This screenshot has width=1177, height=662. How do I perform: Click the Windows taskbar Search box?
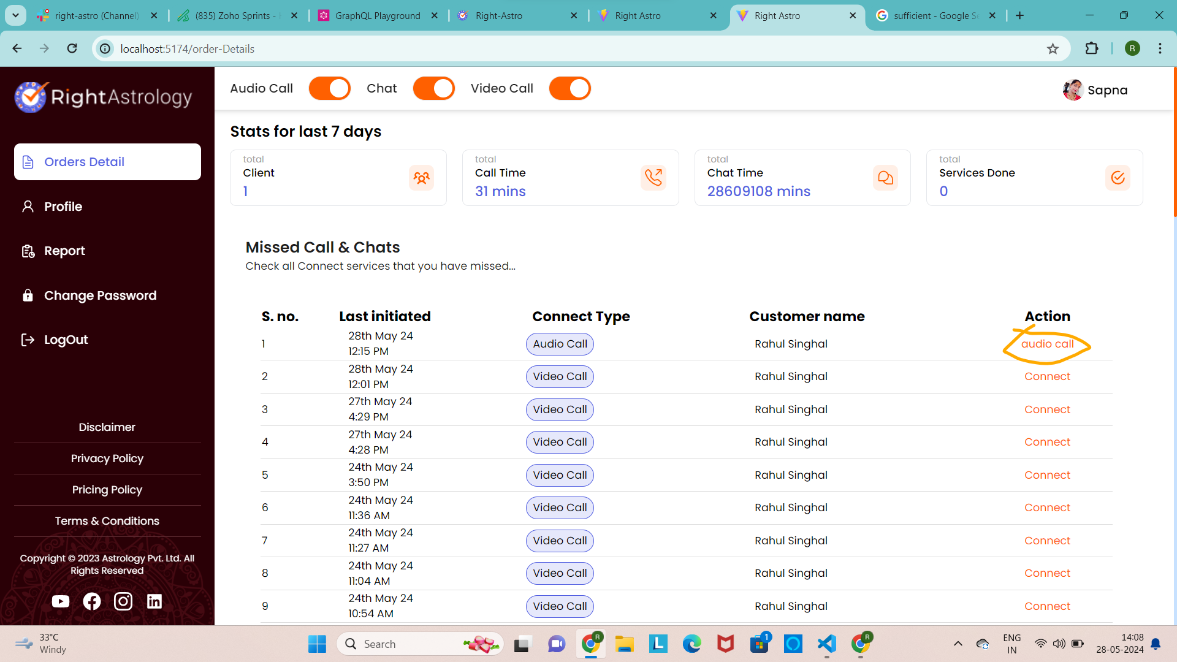[405, 644]
